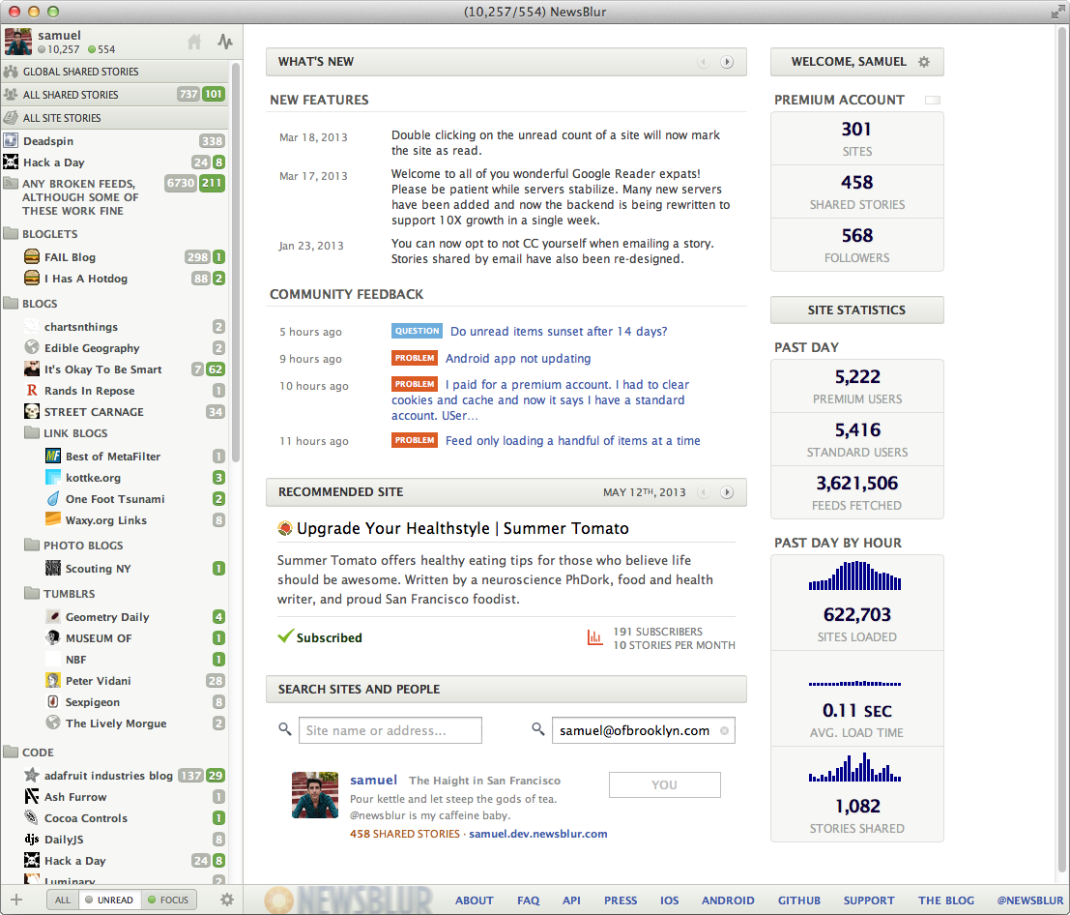Screen dimensions: 1070x915
Task: Click It's Okay To Be Smart icon
Action: (x=31, y=369)
